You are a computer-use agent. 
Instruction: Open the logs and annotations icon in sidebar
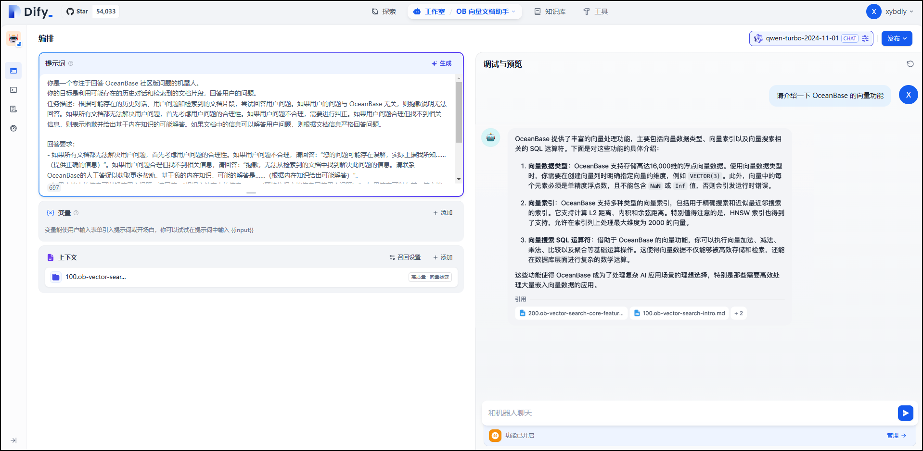point(13,109)
